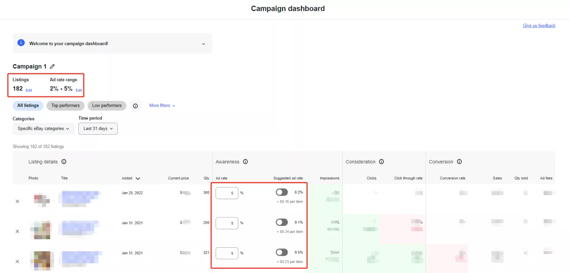The height and width of the screenshot is (273, 569).
Task: Remove the last visible listing row
Action: pos(17,261)
